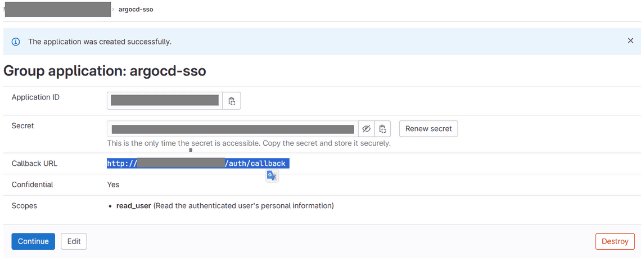The image size is (641, 279).
Task: Click the Renew secret button
Action: point(428,129)
